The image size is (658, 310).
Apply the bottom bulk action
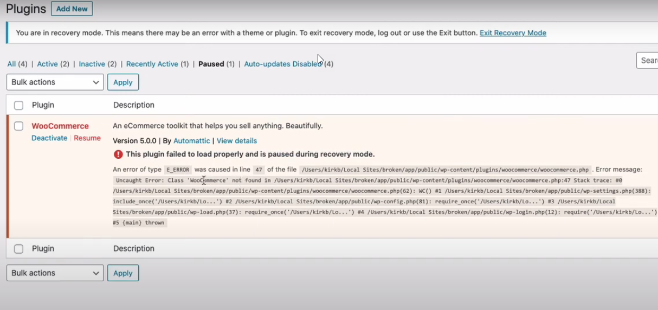[x=123, y=273]
